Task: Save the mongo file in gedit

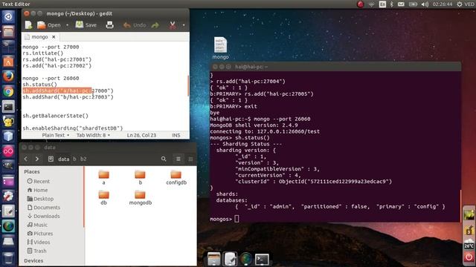Action: pyautogui.click(x=86, y=25)
